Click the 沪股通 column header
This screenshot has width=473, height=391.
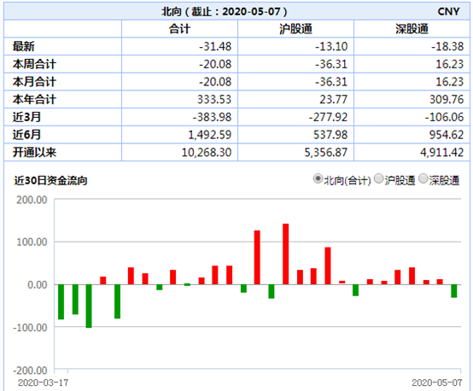(x=295, y=29)
